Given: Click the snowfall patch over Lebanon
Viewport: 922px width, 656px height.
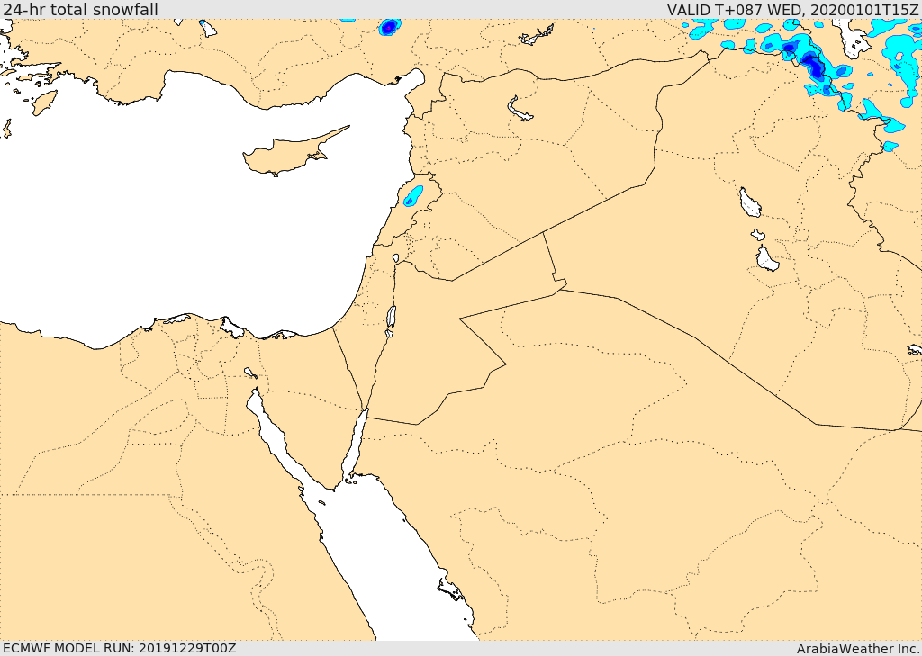Looking at the screenshot, I should click(413, 196).
